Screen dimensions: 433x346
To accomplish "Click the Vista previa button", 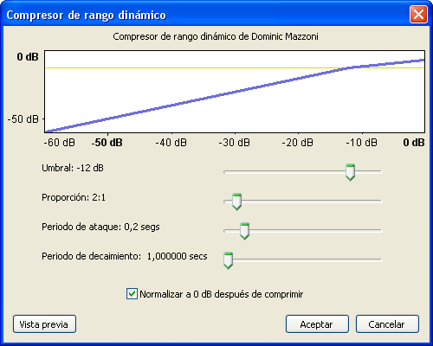I will 44,324.
